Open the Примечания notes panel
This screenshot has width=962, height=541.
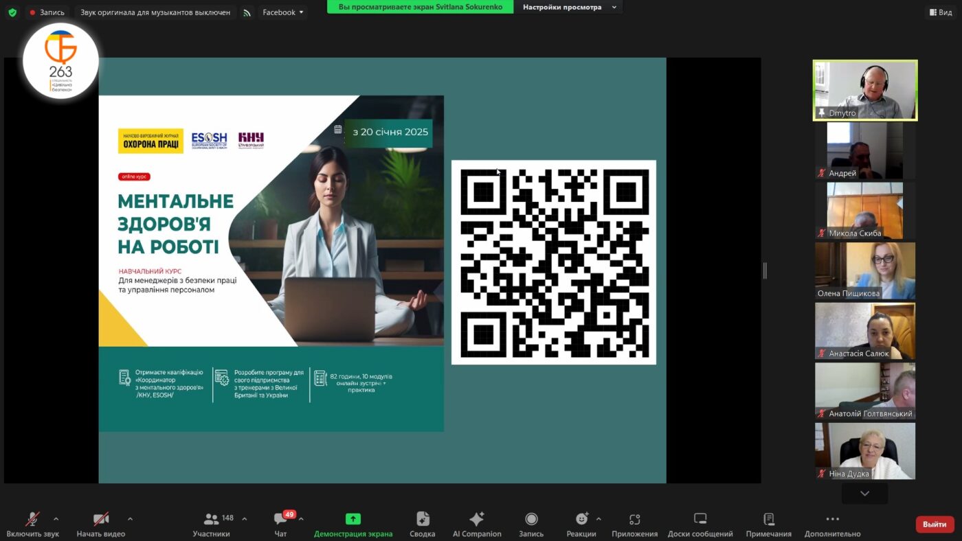point(769,525)
